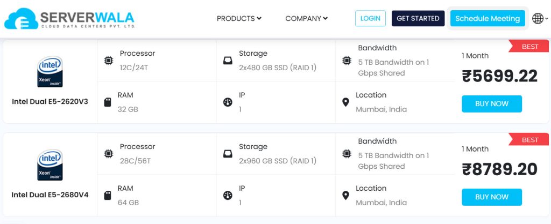This screenshot has height=224, width=551.
Task: Click 2x960 GB SSD (RAID 1) text
Action: coord(278,161)
